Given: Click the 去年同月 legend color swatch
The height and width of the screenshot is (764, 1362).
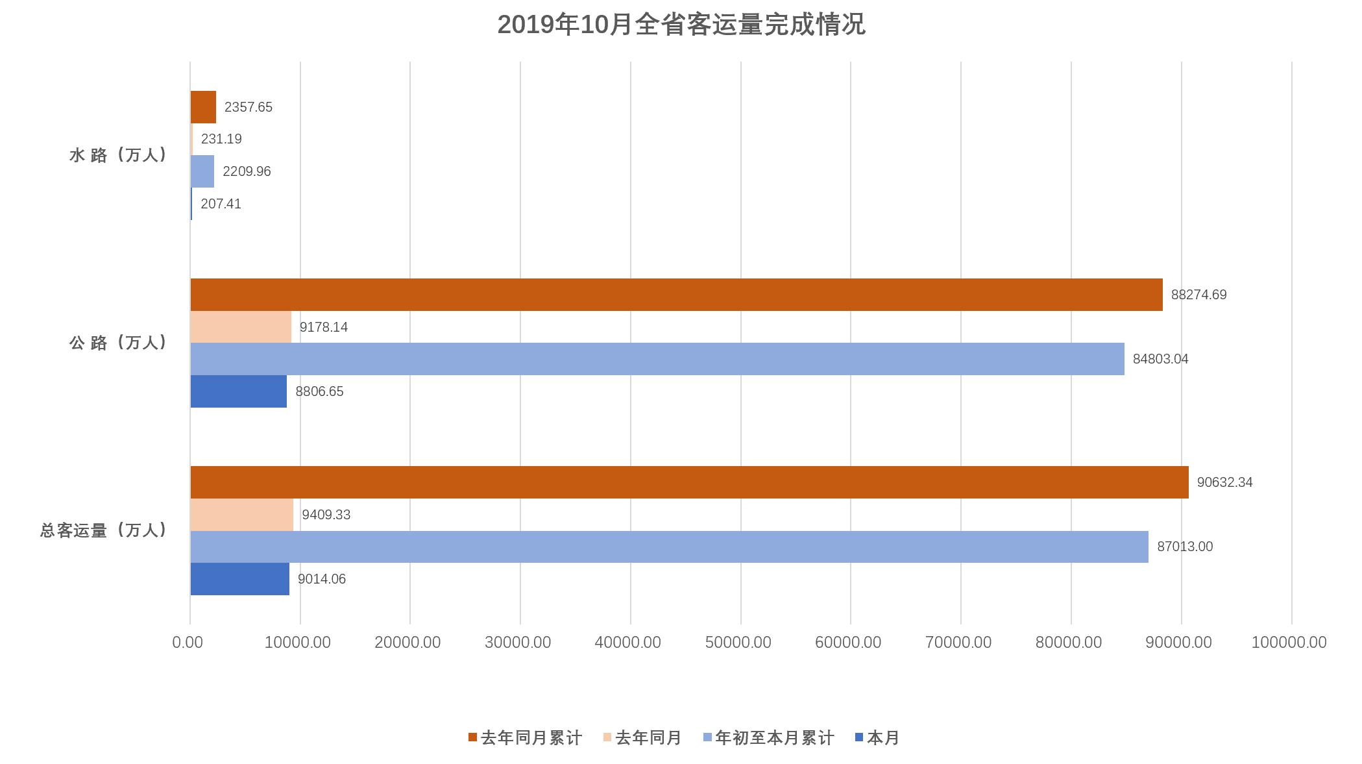Looking at the screenshot, I should tap(607, 738).
